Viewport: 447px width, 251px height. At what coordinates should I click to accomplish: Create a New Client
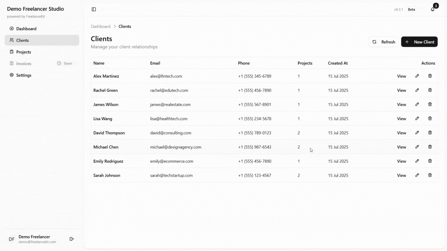(419, 41)
